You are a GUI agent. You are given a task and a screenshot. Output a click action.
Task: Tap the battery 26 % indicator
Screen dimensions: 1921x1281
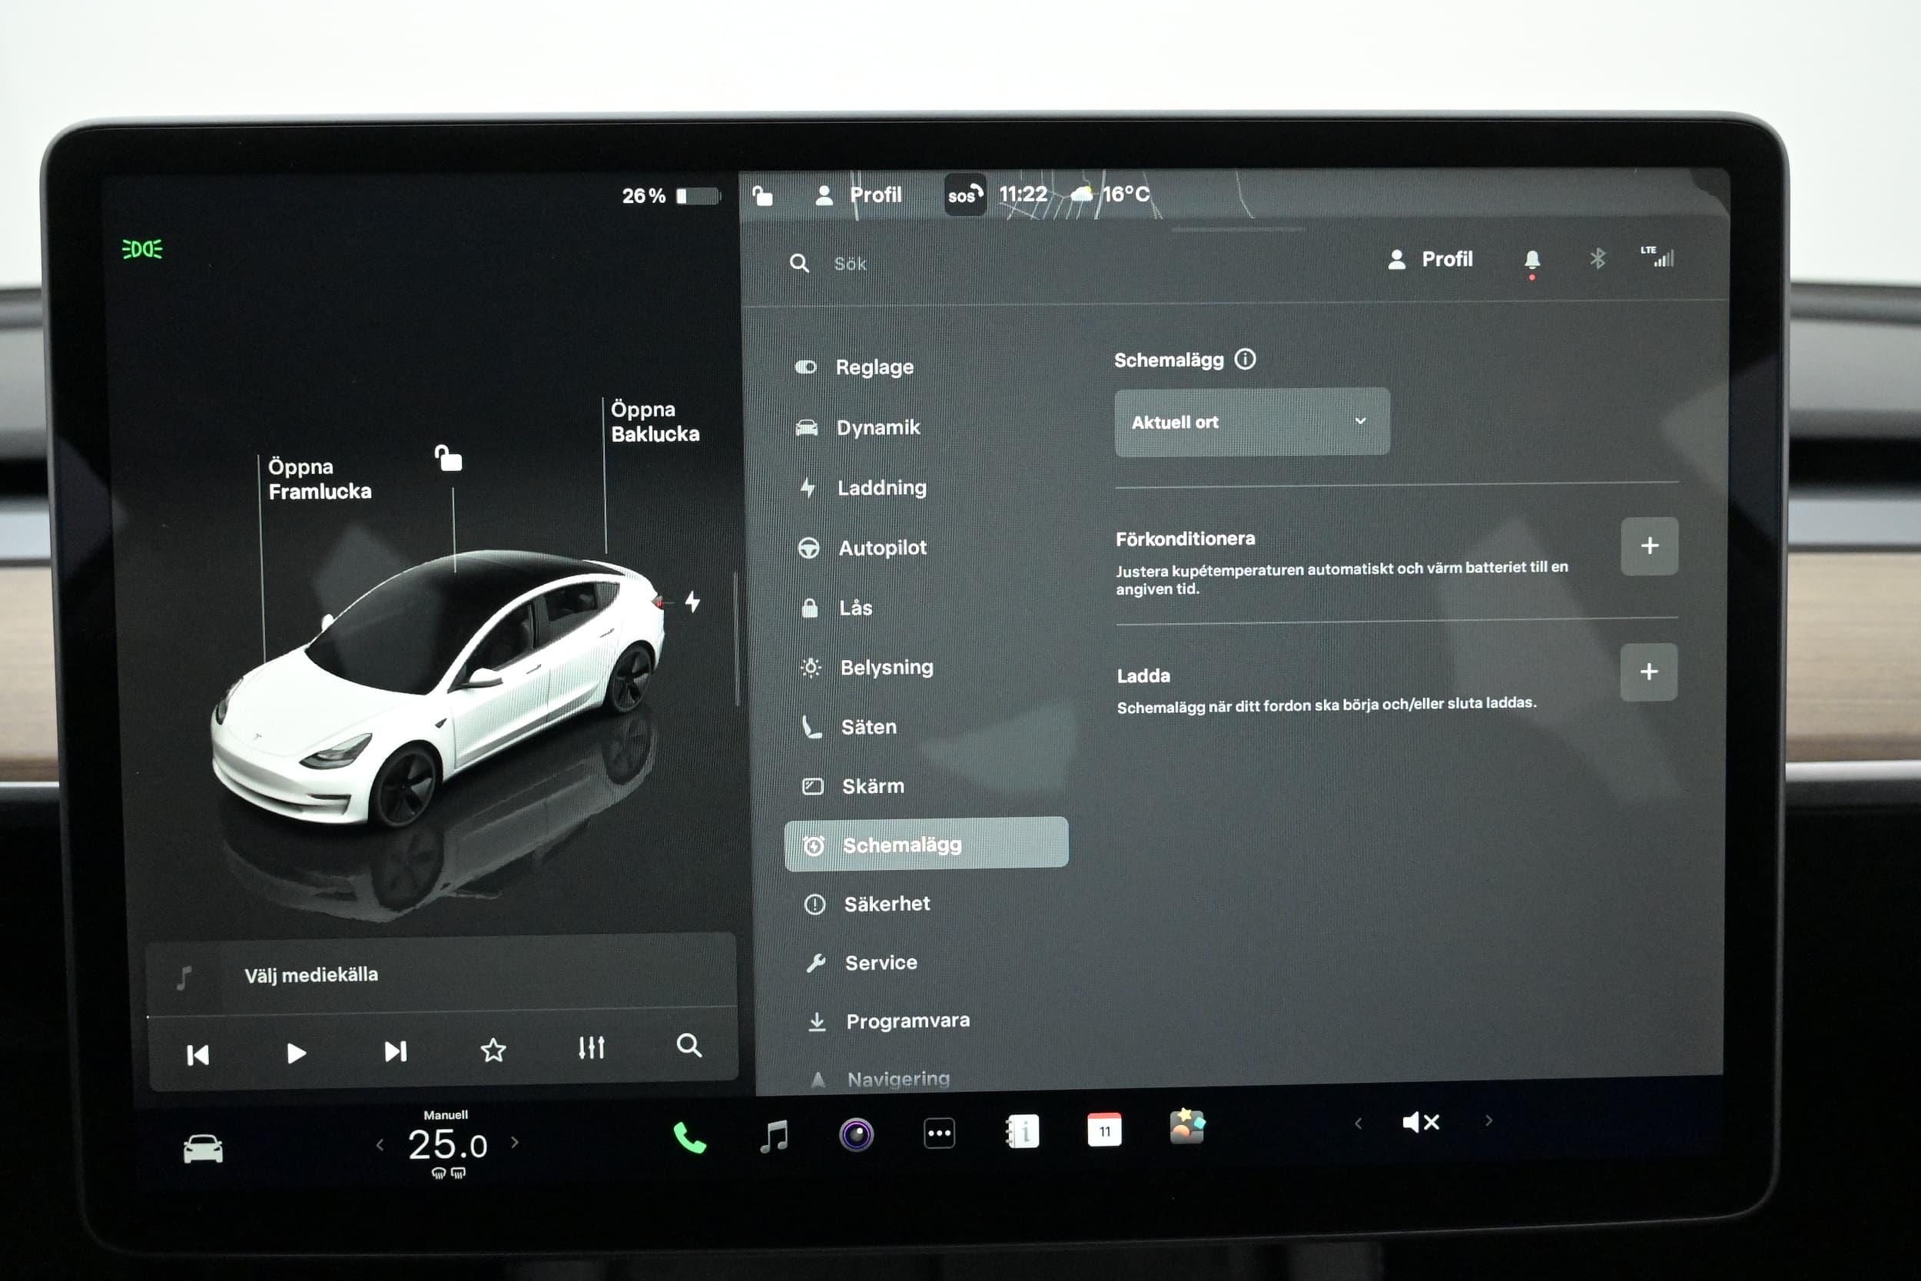(672, 196)
